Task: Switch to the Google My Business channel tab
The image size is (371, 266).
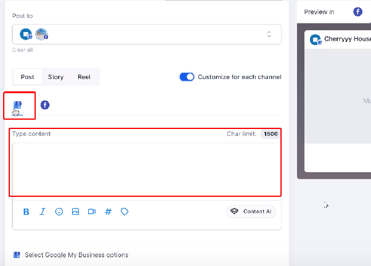Action: coord(17,105)
